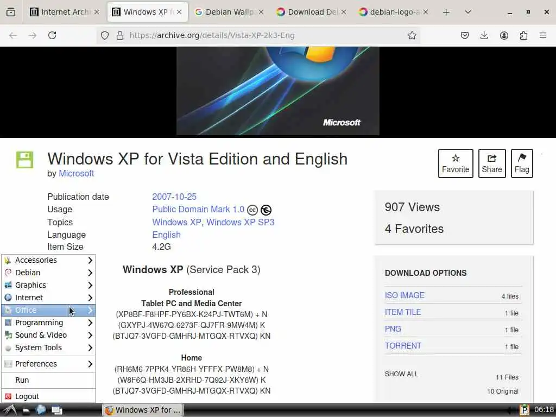Expand the Graphics submenu
The height and width of the screenshot is (417, 556).
48,285
